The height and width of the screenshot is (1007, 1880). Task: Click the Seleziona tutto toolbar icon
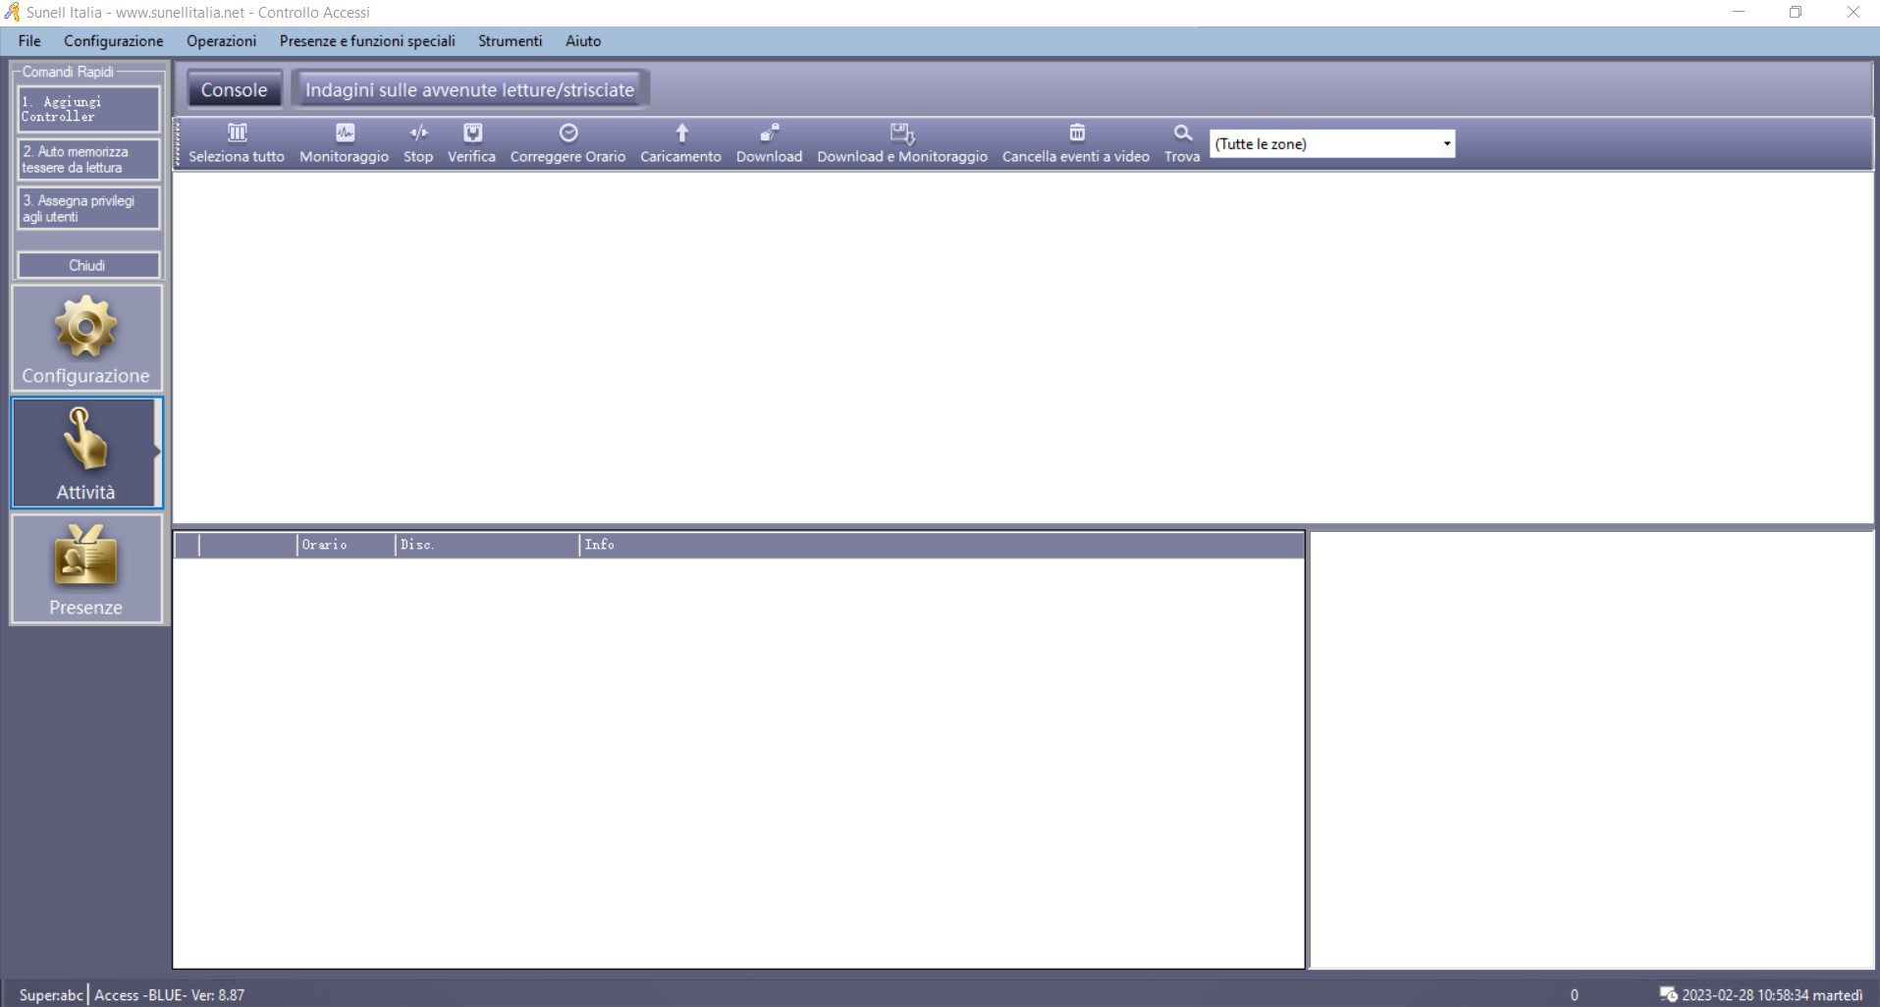click(237, 132)
